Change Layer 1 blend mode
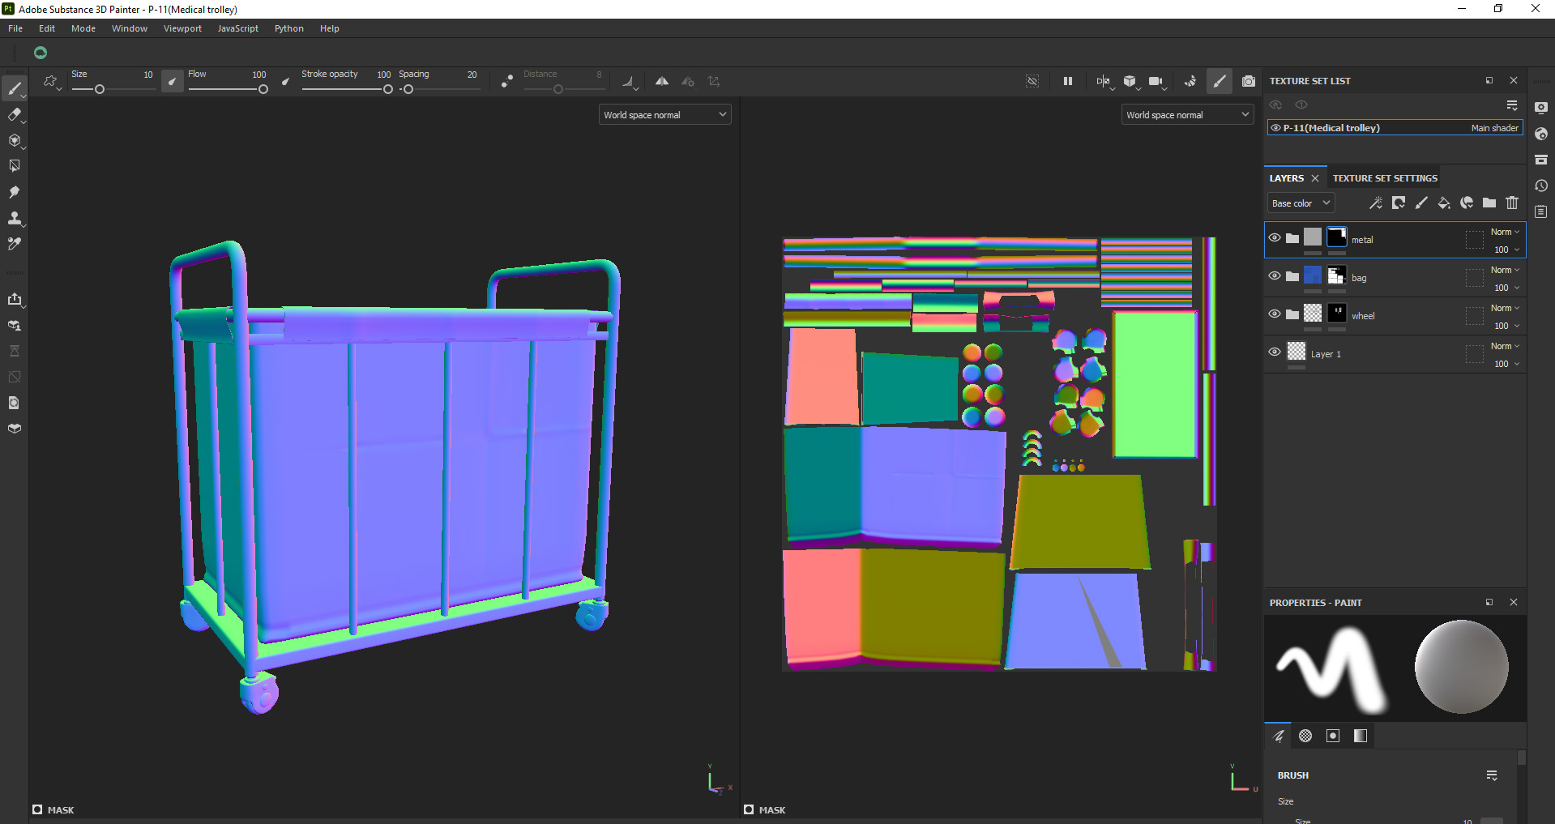Screen dimensions: 1555x824 tap(1505, 346)
